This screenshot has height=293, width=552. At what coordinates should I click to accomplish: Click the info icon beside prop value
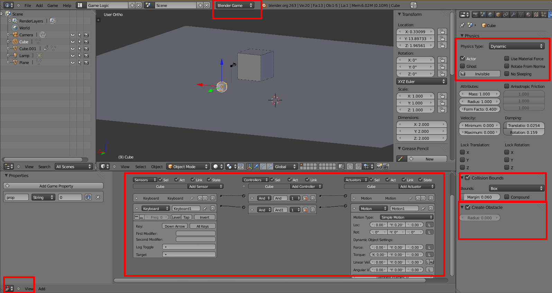pyautogui.click(x=88, y=197)
